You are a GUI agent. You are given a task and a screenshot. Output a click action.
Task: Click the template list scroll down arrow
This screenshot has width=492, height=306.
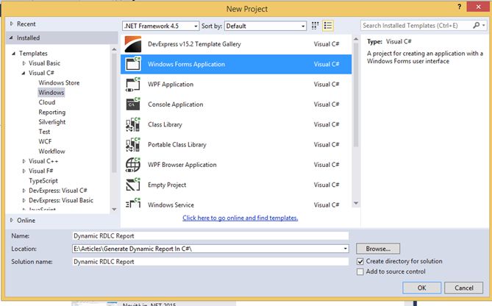(356, 203)
